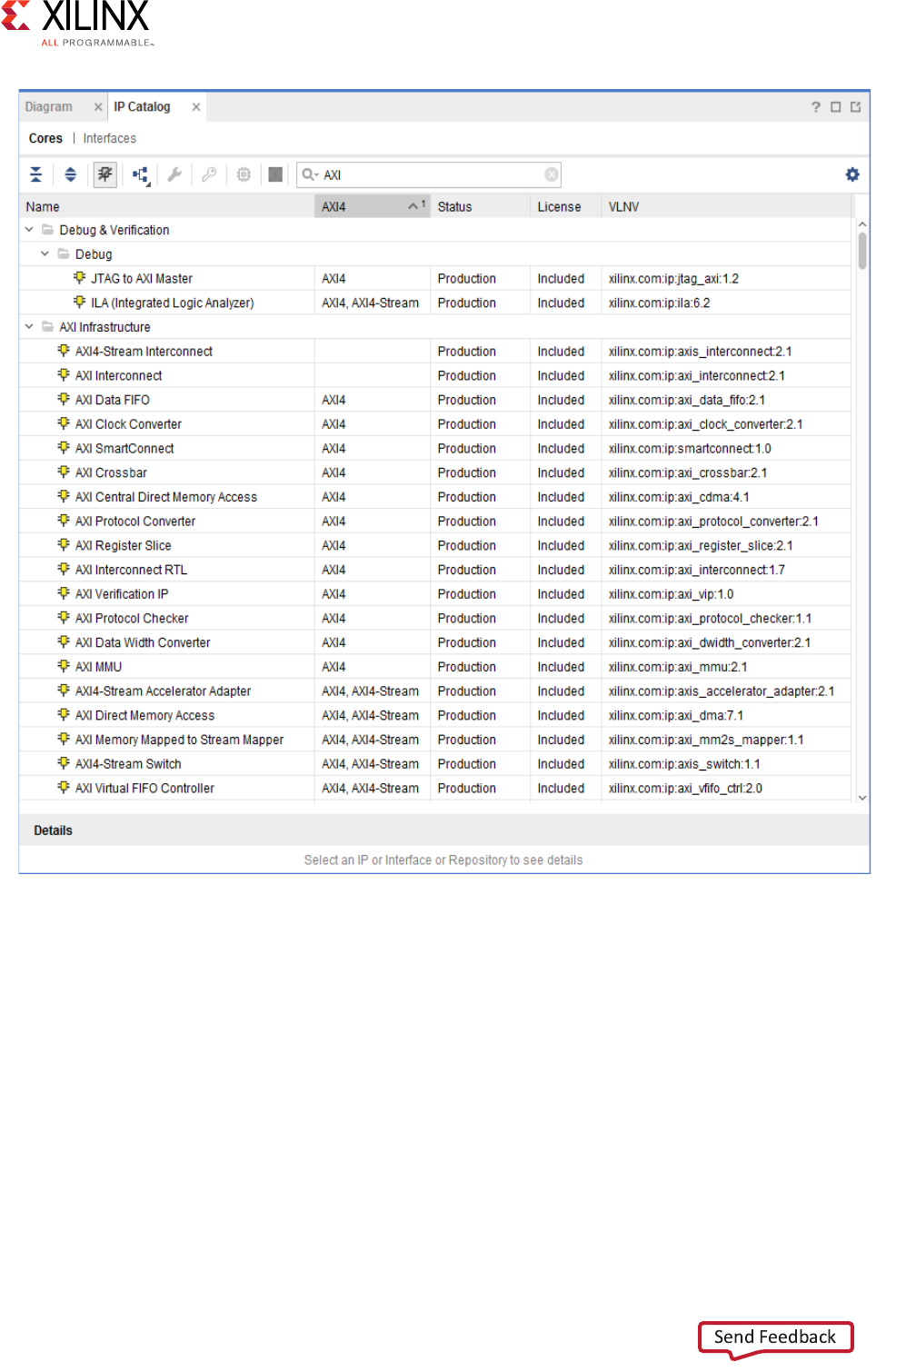Click the chip Compatible Families icon
This screenshot has height=1372, width=916.
tap(244, 174)
